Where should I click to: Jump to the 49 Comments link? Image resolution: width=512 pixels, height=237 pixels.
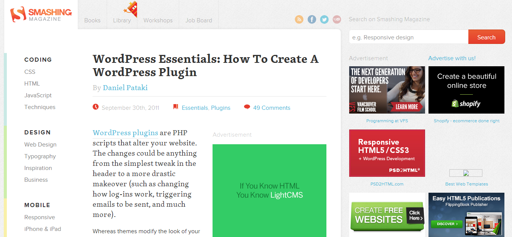click(272, 108)
